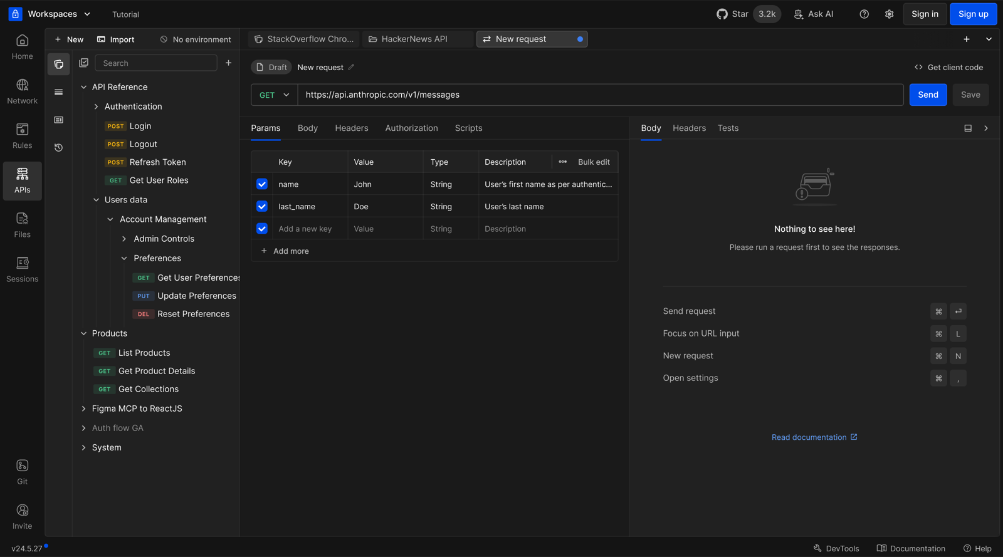Select the No environment selector
The height and width of the screenshot is (557, 1003).
pyautogui.click(x=196, y=39)
